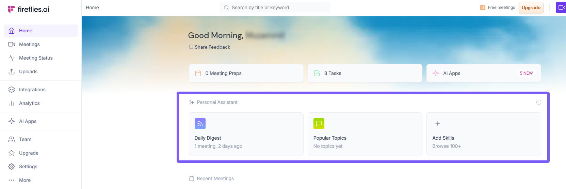Click the fireflies.ai logo
Image resolution: width=566 pixels, height=189 pixels.
pos(29,9)
